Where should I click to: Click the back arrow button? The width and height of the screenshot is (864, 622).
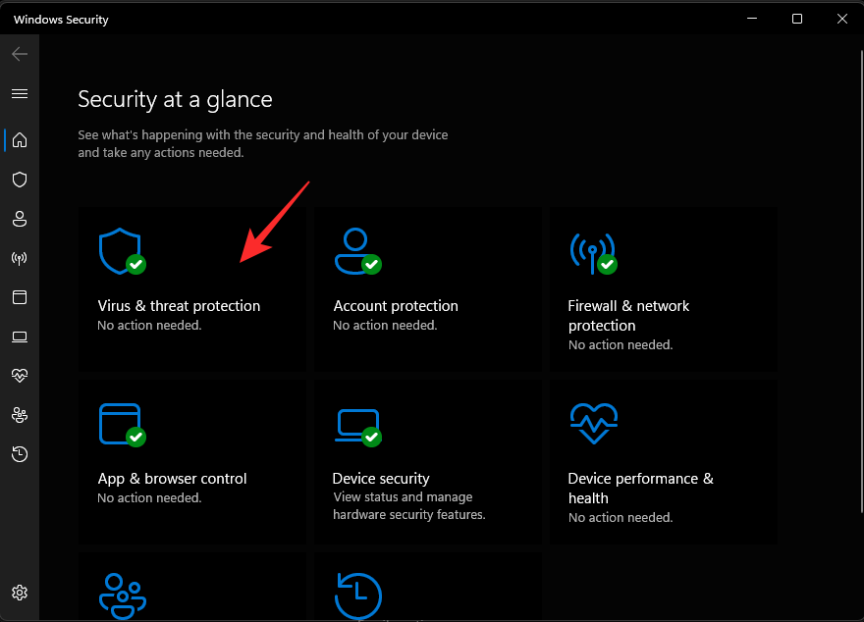(20, 54)
